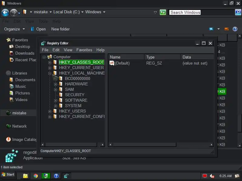Click the Music library icon
This screenshot has height=181, width=242.
11,86
